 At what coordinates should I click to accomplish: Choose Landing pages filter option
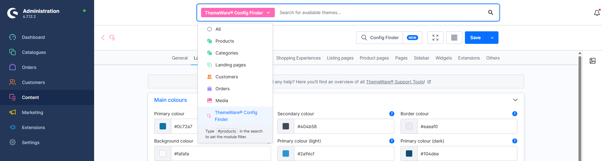tap(235, 65)
